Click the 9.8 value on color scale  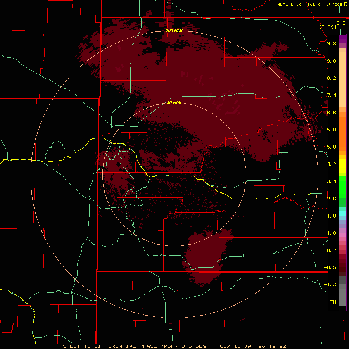coord(332,43)
